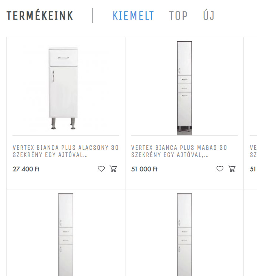Open the partially visible third product title

pyautogui.click(x=253, y=151)
